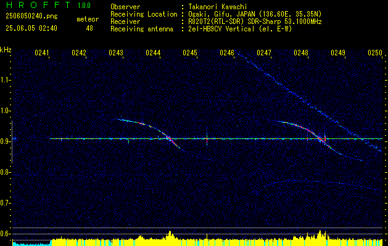388x246 pixels.
Task: Click the cyan power-level segment at bottom left
Action: pyautogui.click(x=31, y=244)
